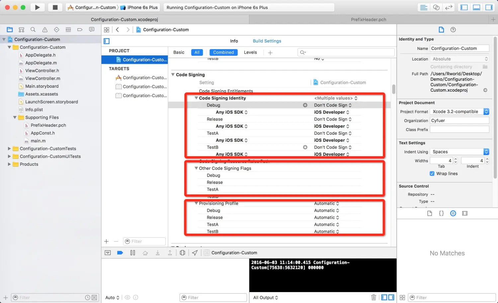Go forward in editor history
The height and width of the screenshot is (303, 498).
128,30
